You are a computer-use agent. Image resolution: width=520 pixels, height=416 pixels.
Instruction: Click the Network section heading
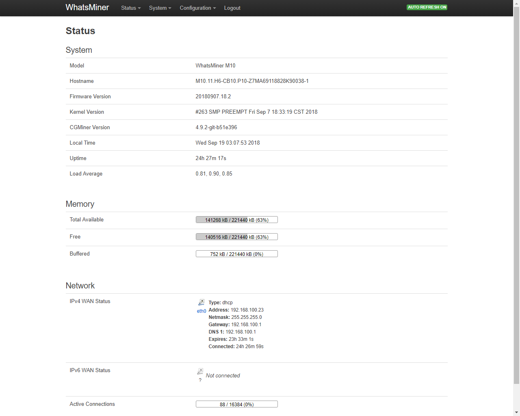(x=80, y=286)
